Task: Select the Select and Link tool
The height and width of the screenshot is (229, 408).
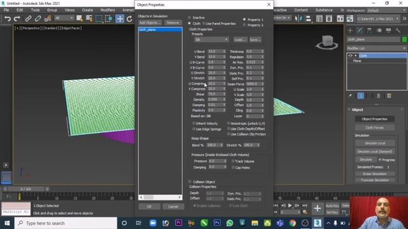Action: (28, 18)
